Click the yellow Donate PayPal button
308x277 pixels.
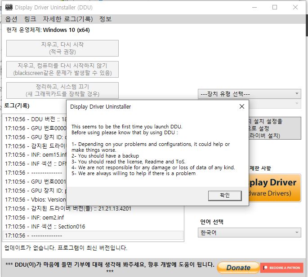tap(238, 268)
